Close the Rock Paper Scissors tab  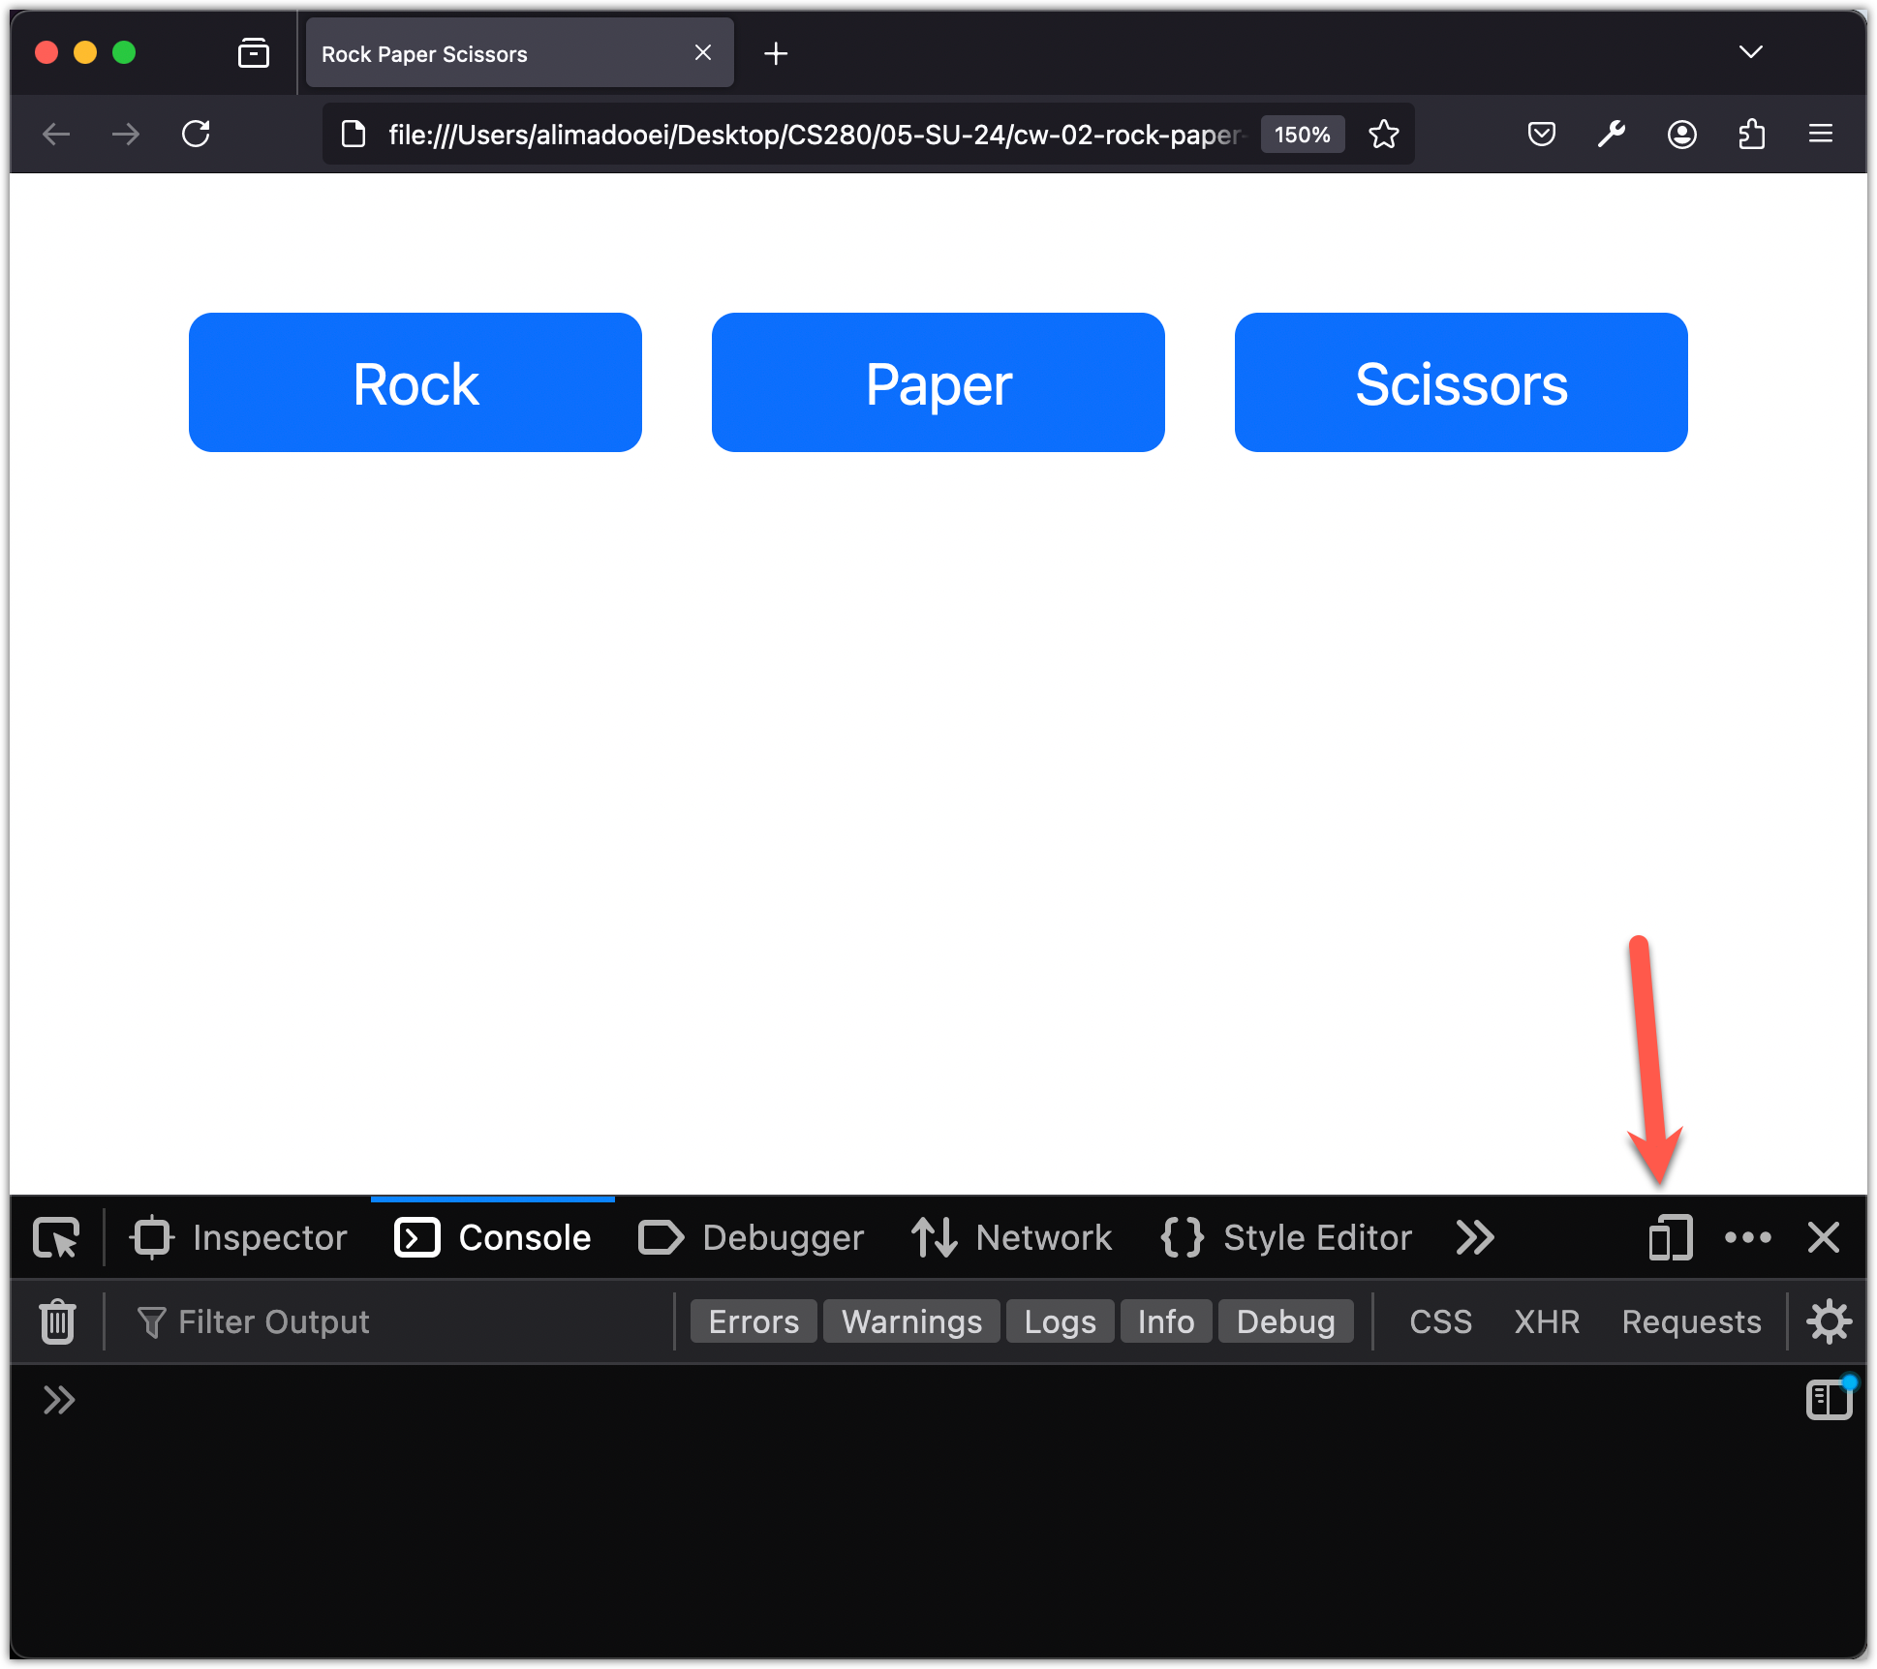pos(703,53)
